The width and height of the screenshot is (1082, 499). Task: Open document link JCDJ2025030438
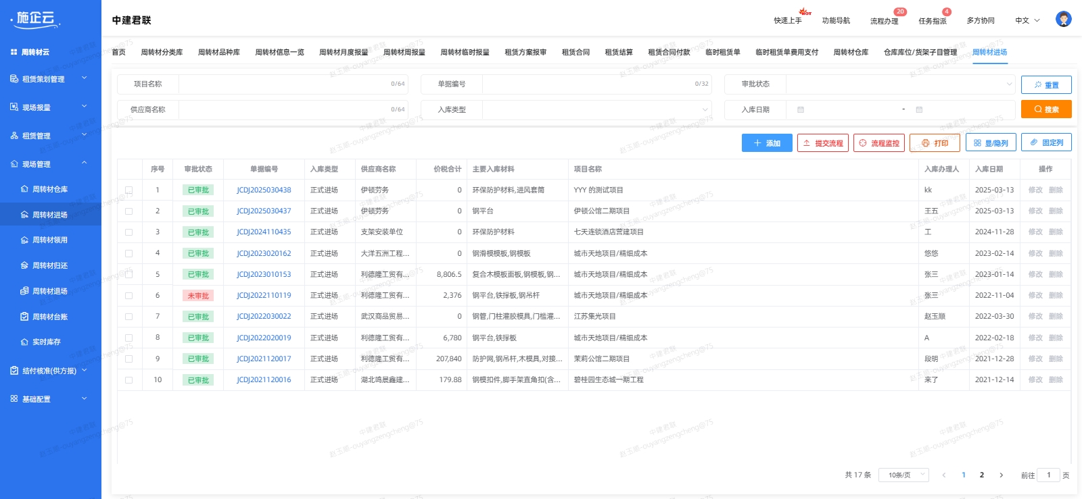264,190
